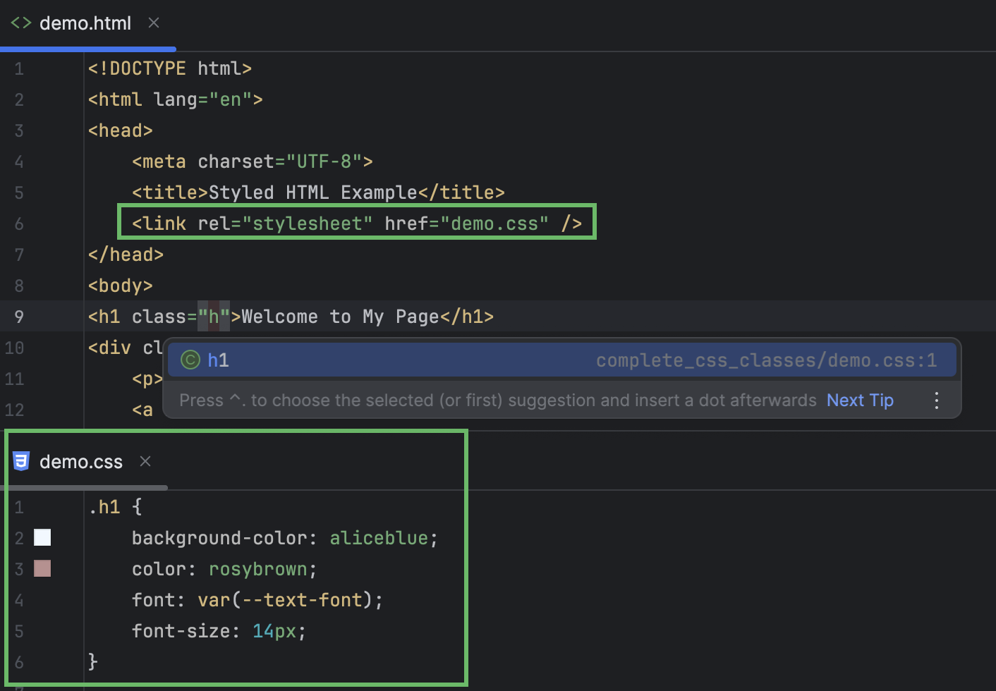Click the <head> opening tag on line 3
The height and width of the screenshot is (691, 996).
[x=121, y=130]
